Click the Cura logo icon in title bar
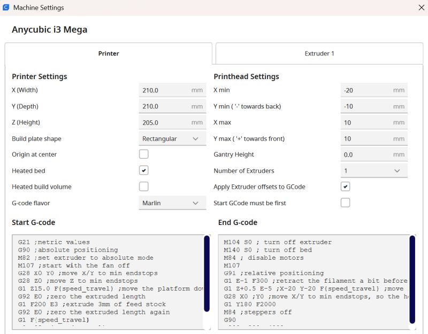This screenshot has height=334, width=428. coord(6,7)
